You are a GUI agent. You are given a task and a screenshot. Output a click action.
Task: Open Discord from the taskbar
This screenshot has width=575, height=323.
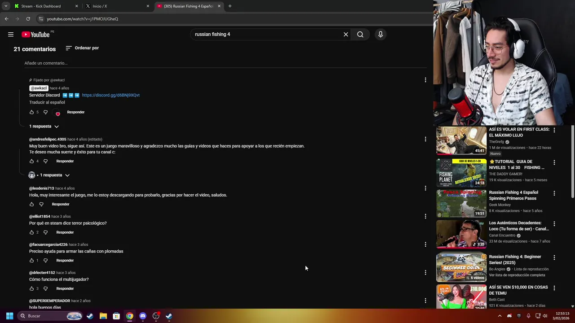(x=142, y=316)
